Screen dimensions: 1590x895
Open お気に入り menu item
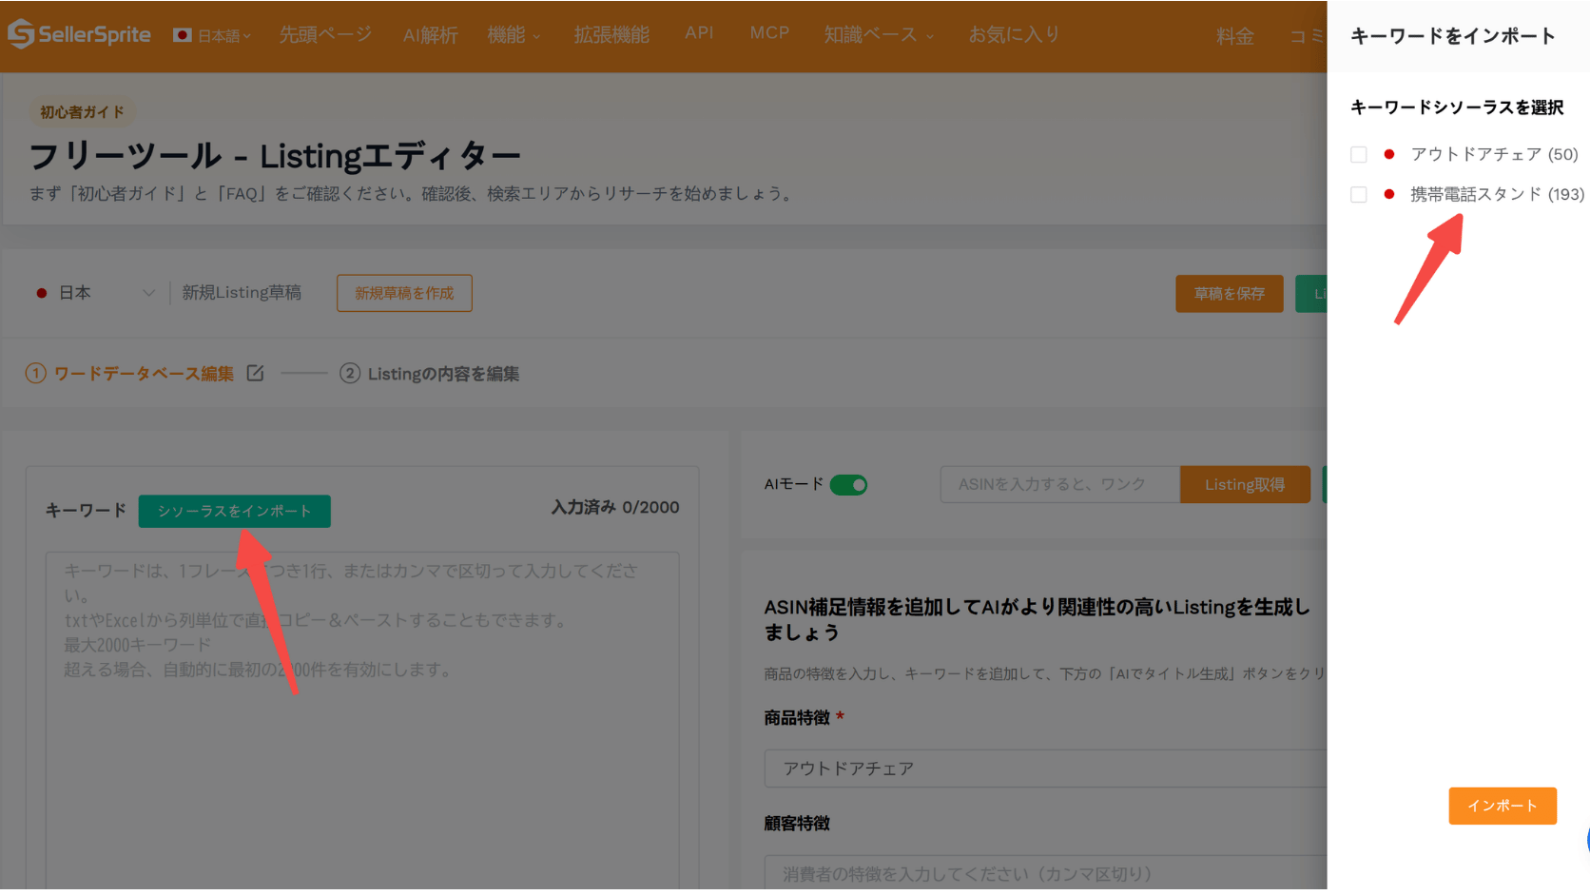(1014, 34)
